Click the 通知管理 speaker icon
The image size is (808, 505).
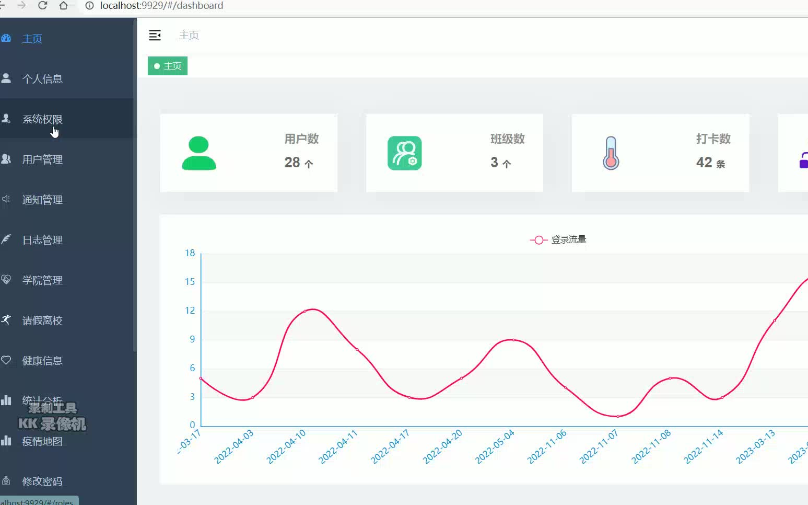[7, 199]
